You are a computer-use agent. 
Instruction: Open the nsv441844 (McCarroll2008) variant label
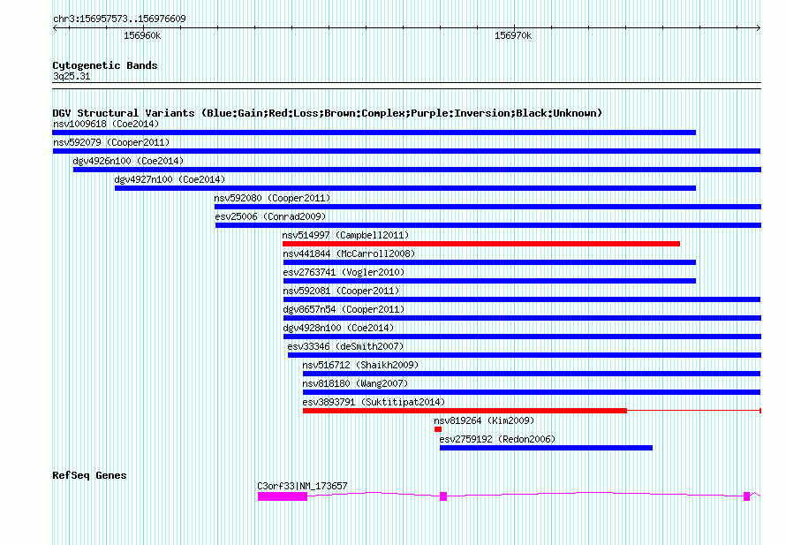(349, 254)
